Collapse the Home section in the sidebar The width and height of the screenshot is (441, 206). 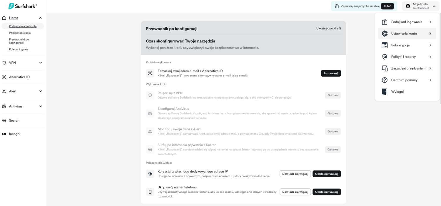click(x=40, y=18)
